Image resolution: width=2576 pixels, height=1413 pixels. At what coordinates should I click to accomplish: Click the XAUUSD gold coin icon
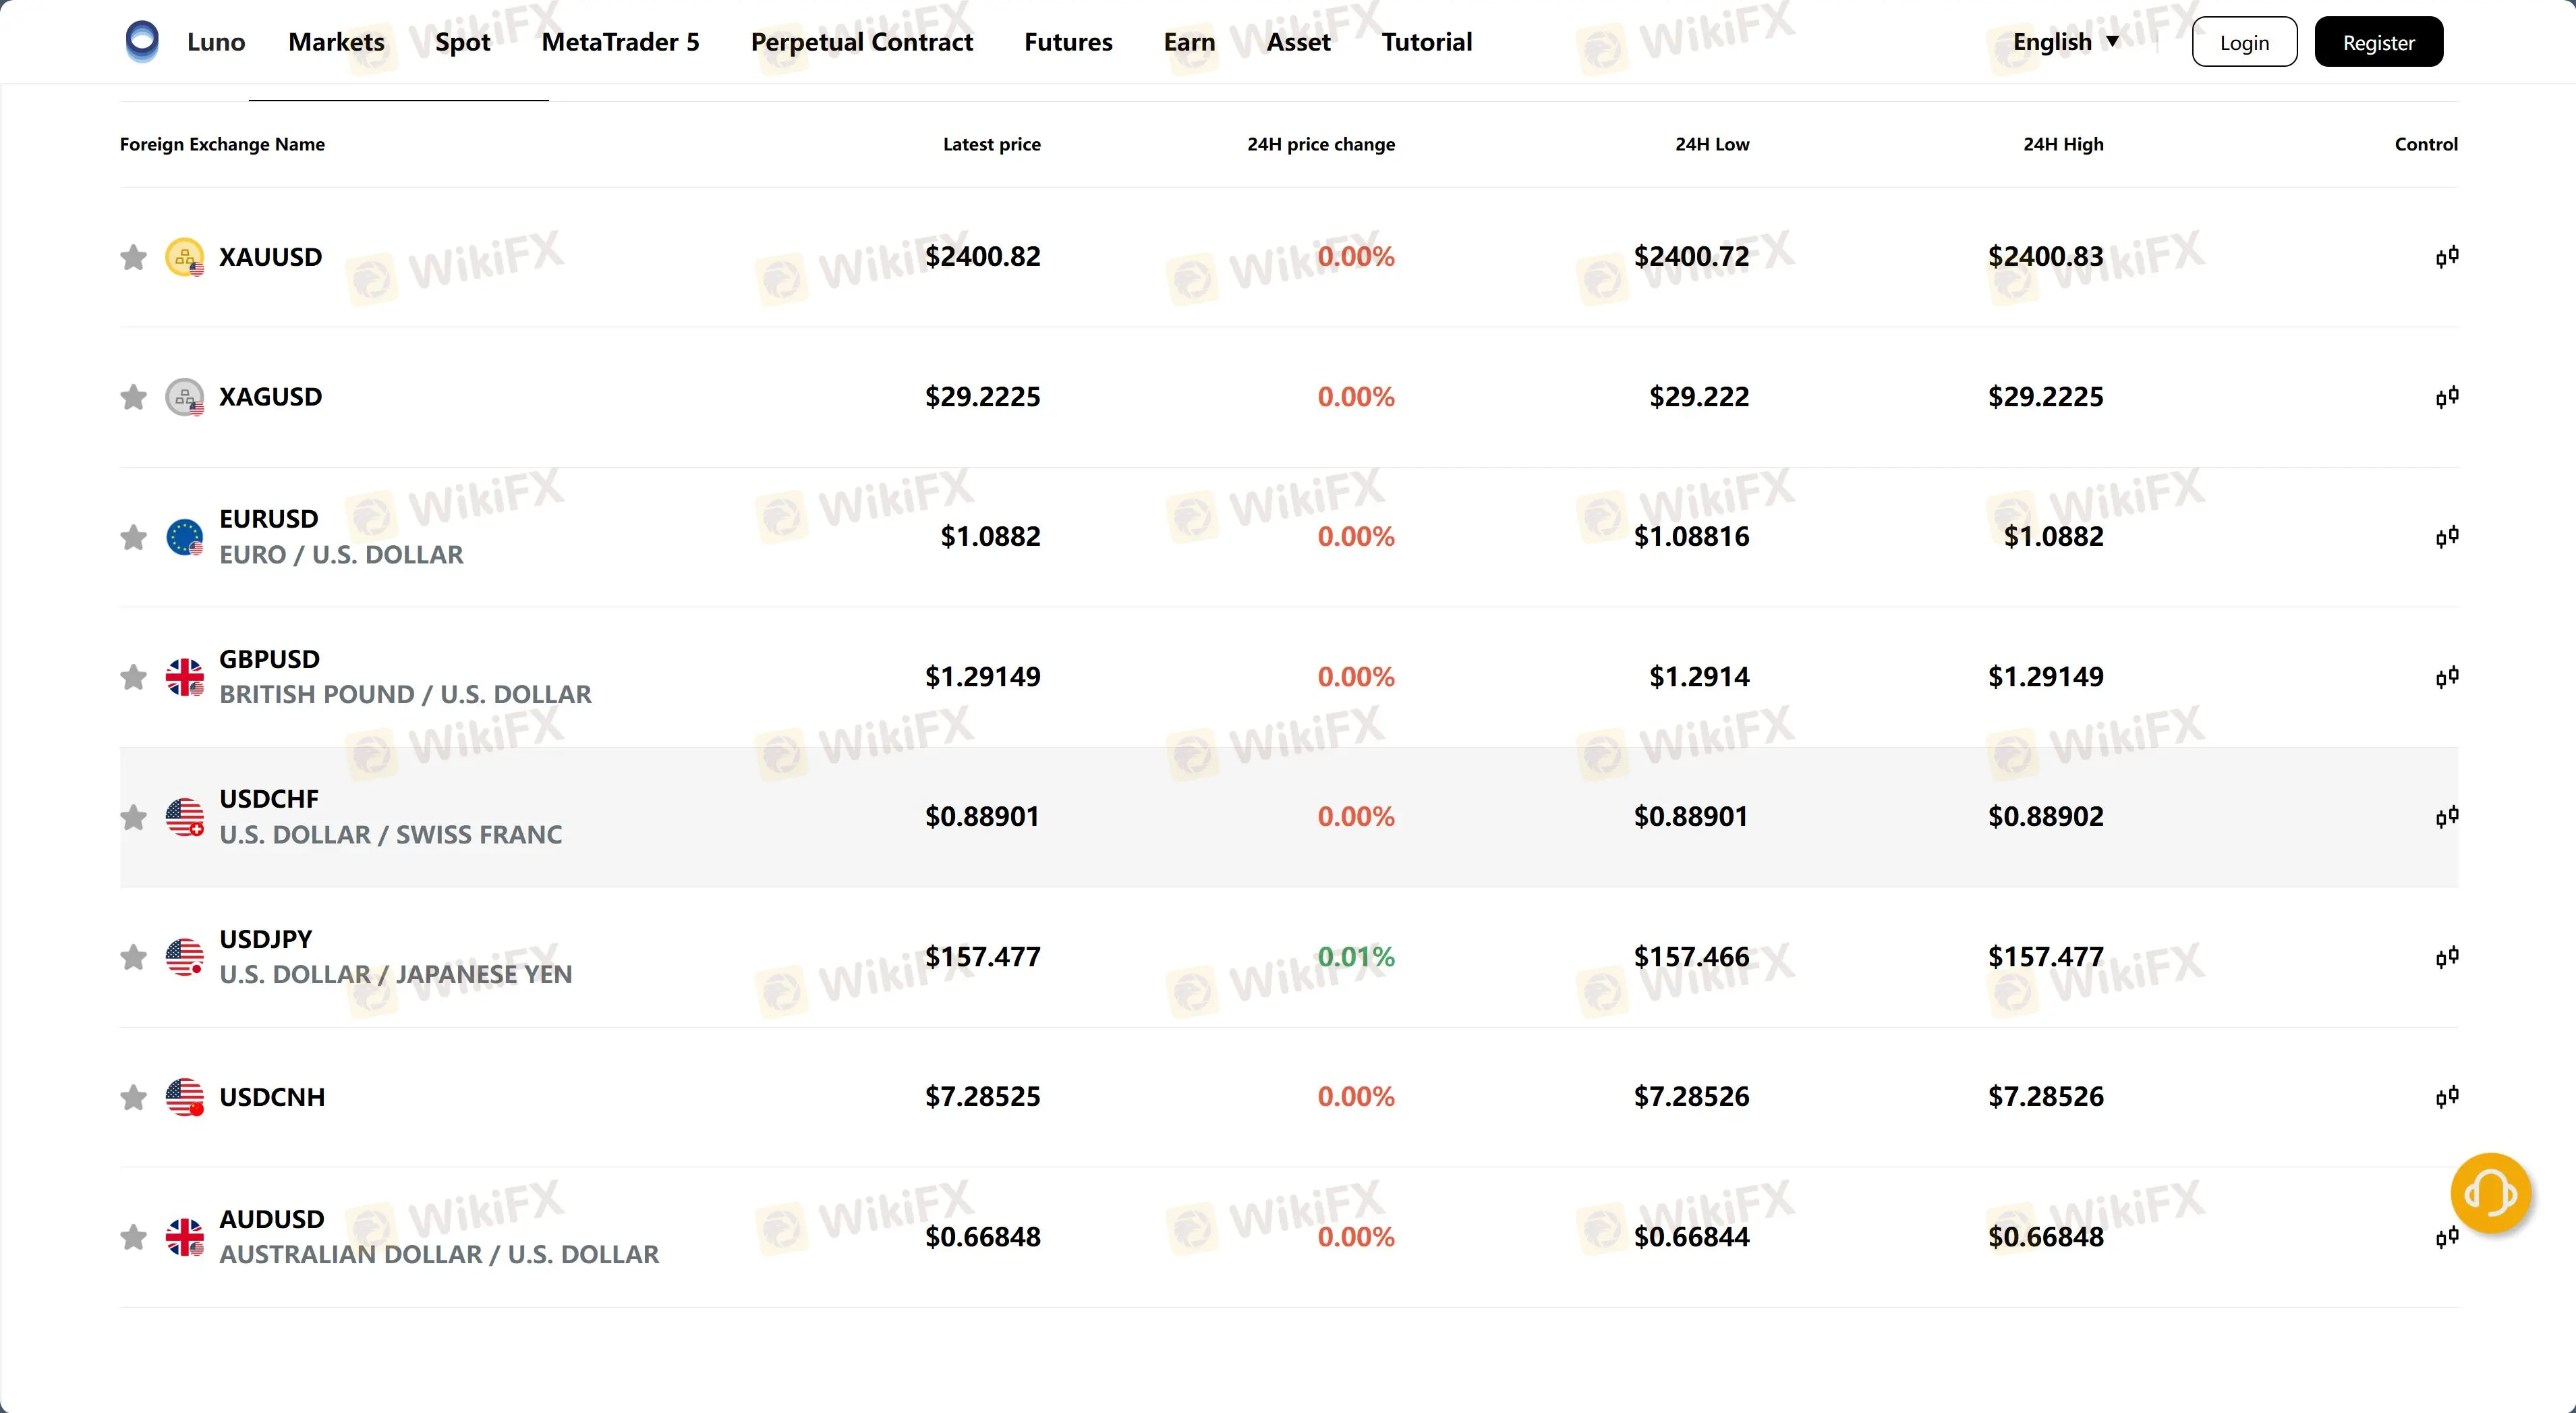185,257
